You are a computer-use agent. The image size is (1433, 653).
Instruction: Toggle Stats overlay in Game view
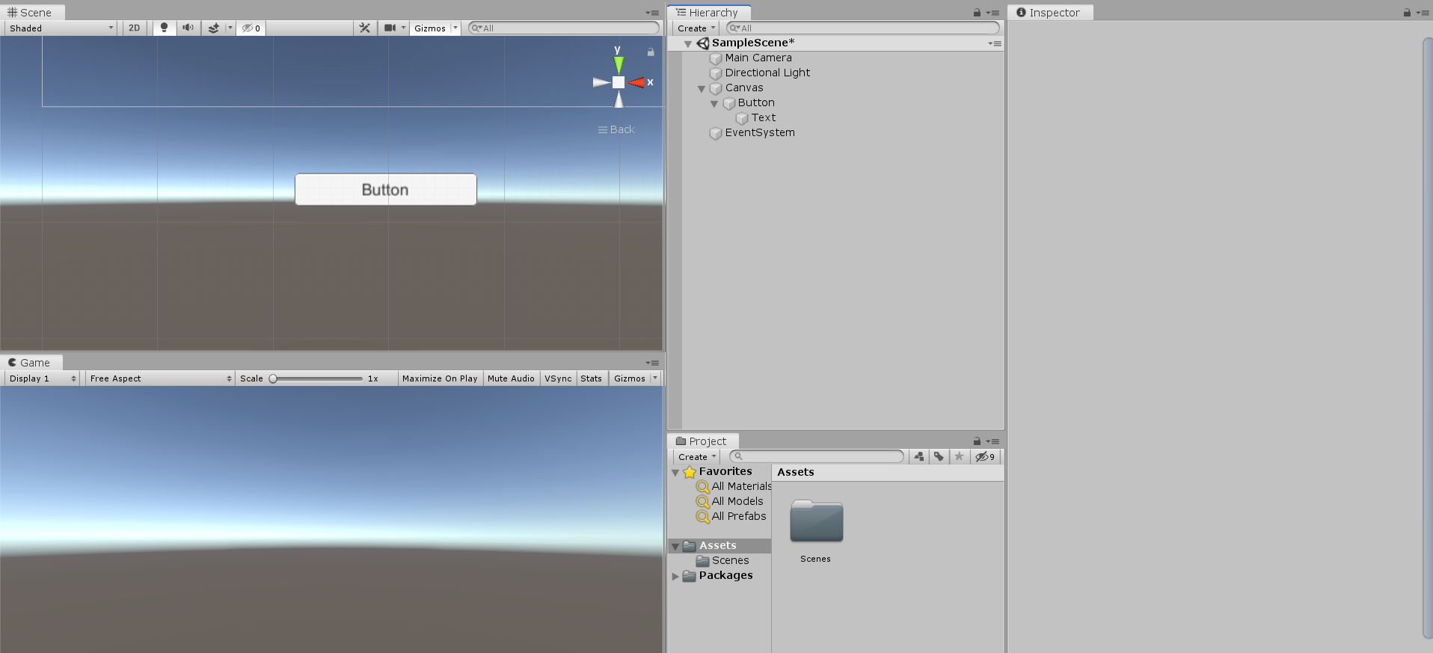click(591, 378)
